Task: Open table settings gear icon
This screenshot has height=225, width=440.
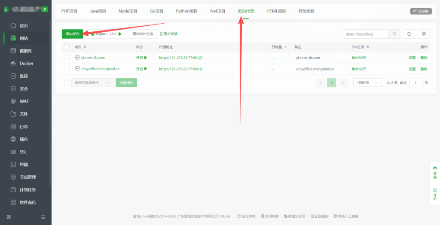Action: 424,34
